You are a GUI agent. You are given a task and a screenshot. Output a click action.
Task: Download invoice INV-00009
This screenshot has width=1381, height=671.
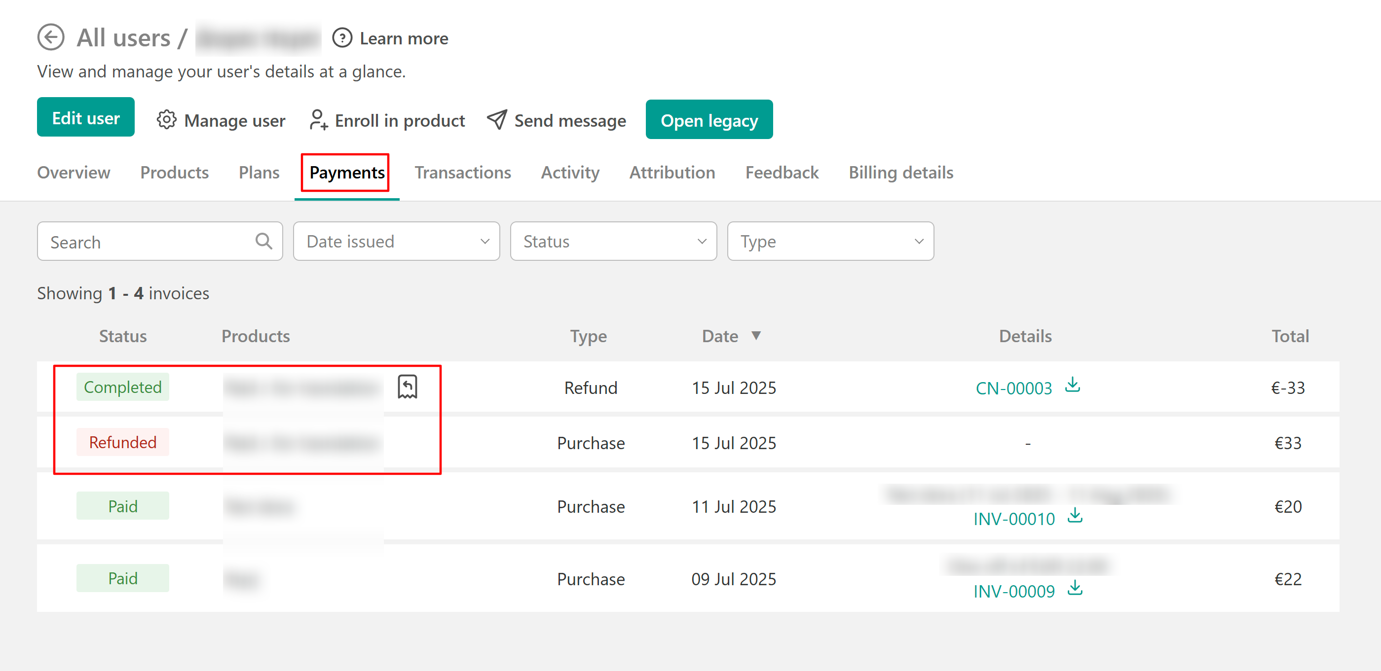pyautogui.click(x=1074, y=589)
